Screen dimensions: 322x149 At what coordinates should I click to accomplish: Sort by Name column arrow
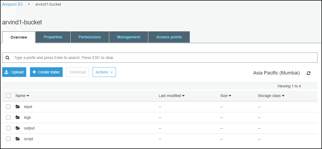click(28, 96)
